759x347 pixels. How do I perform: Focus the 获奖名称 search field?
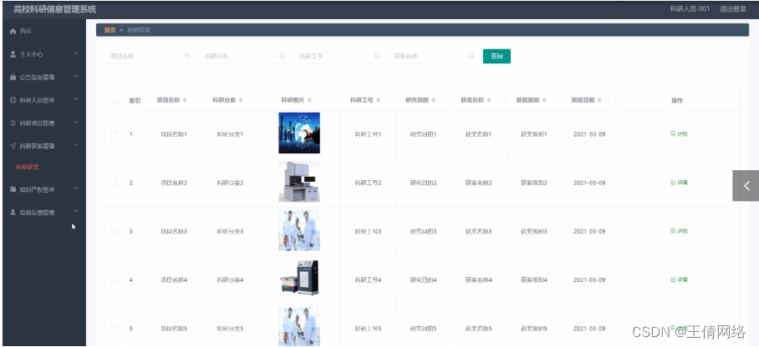[433, 56]
